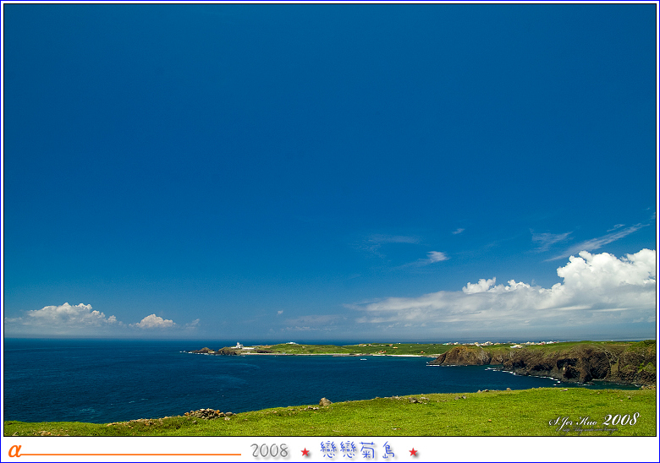Viewport: 660px width, 463px height.
Task: Click the left red star in footer
Action: [x=305, y=452]
